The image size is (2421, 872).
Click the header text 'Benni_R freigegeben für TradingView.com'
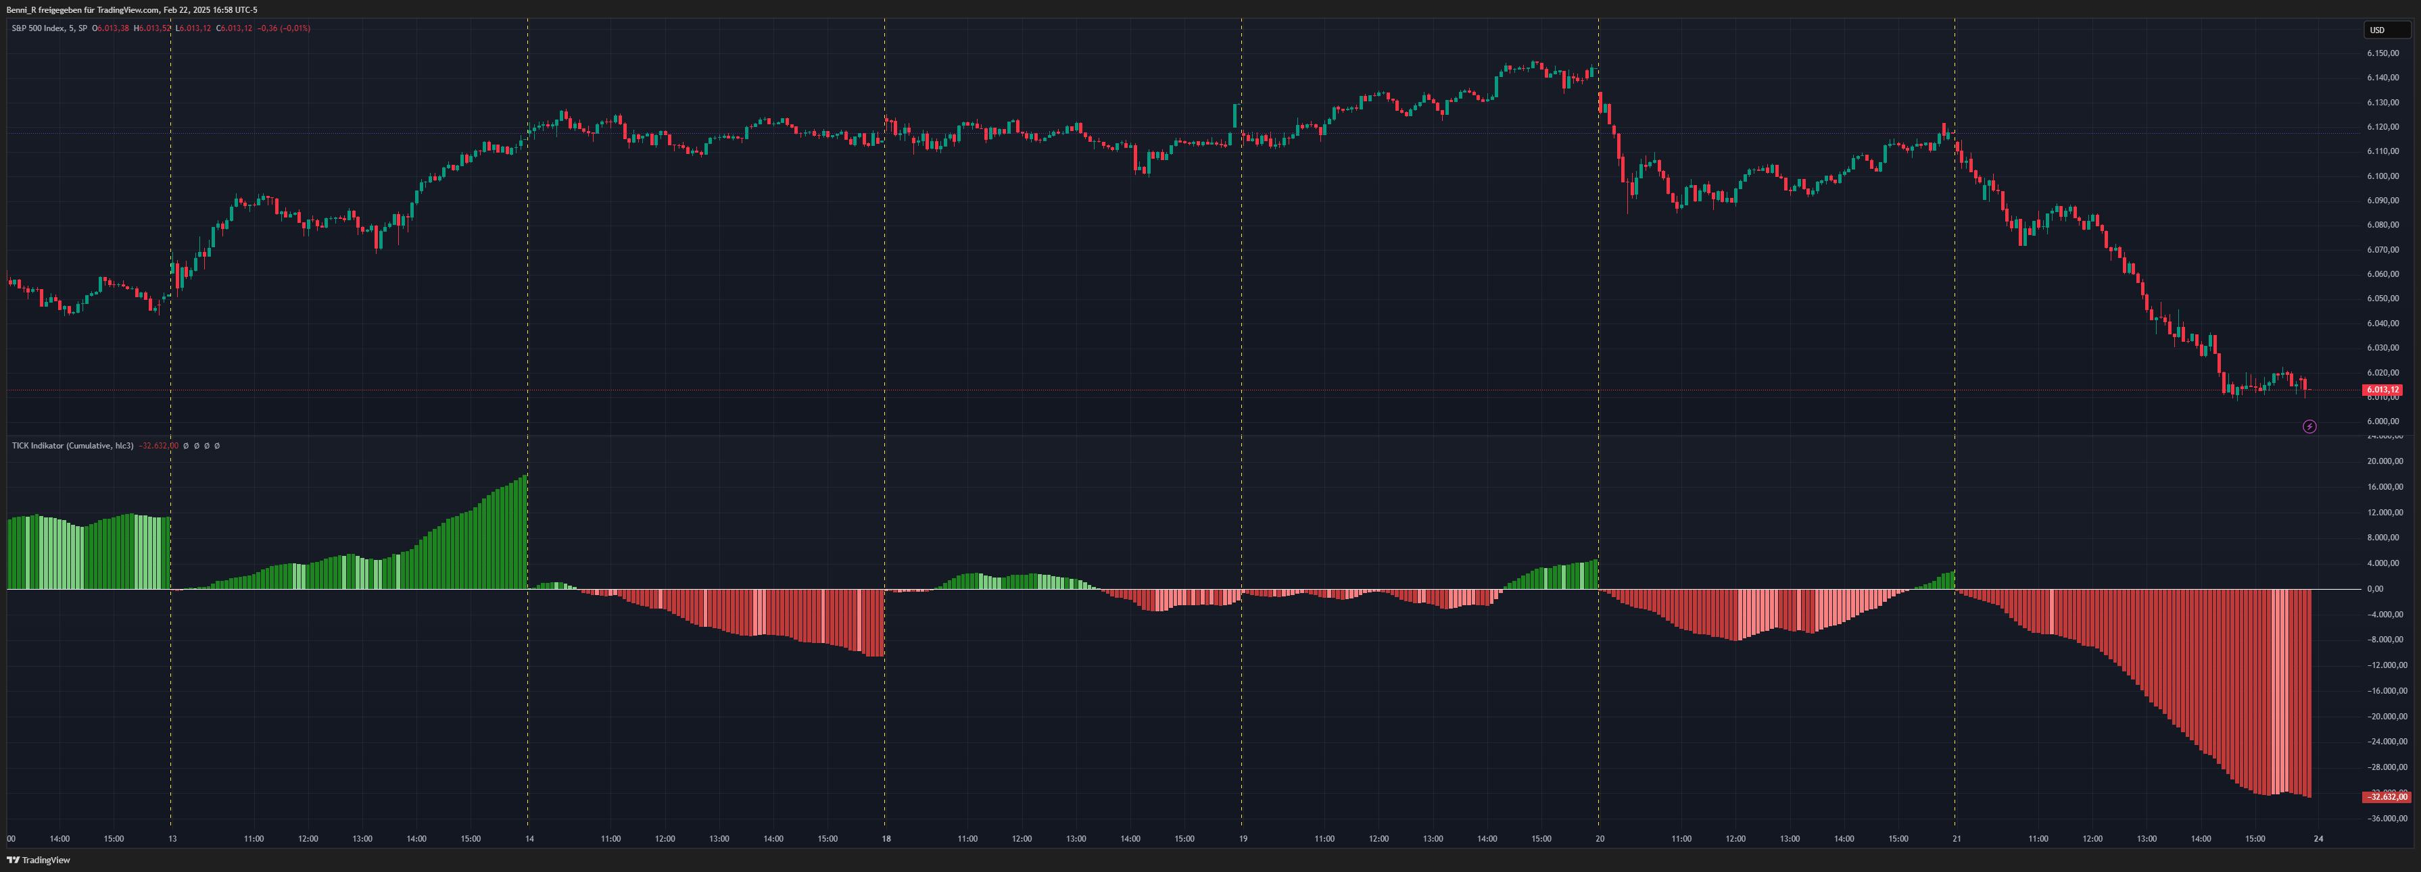pos(82,9)
